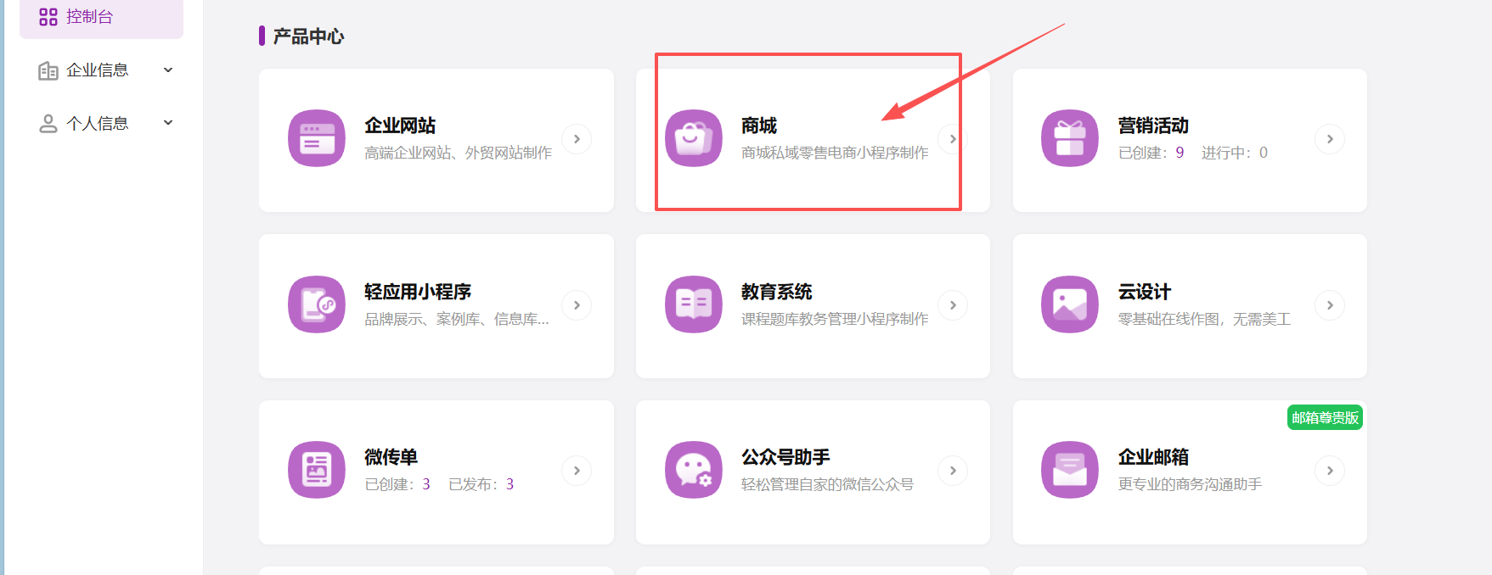This screenshot has width=1492, height=575.
Task: Expand the 个人信息 sidebar chevron
Action: 168,123
